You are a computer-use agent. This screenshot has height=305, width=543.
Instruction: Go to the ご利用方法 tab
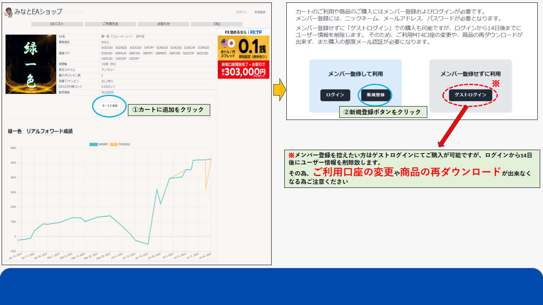(110, 24)
